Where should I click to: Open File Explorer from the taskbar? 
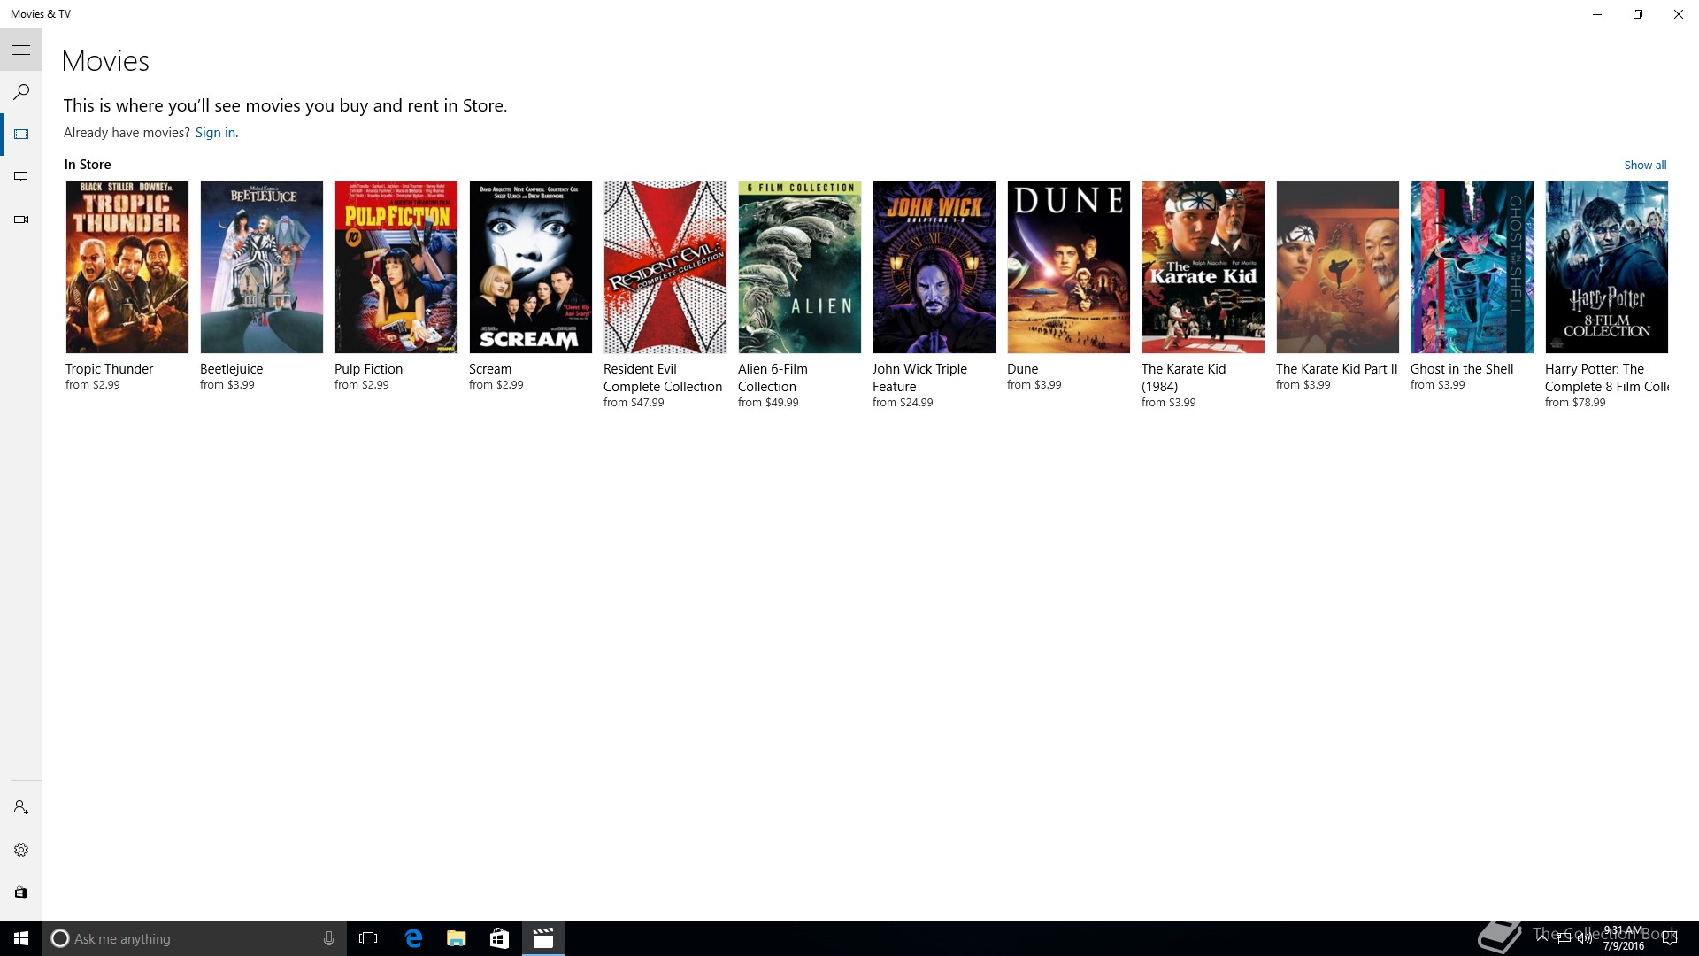point(456,938)
